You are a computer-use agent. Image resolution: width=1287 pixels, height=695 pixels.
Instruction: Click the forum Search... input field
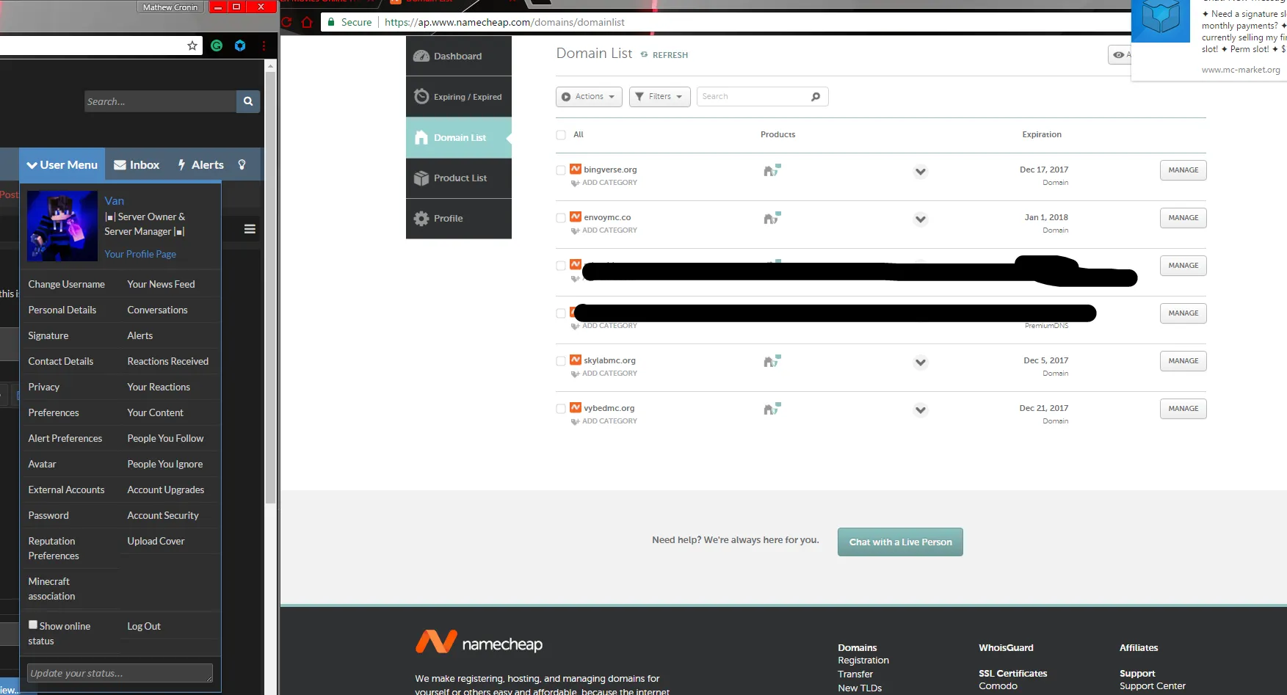(160, 101)
